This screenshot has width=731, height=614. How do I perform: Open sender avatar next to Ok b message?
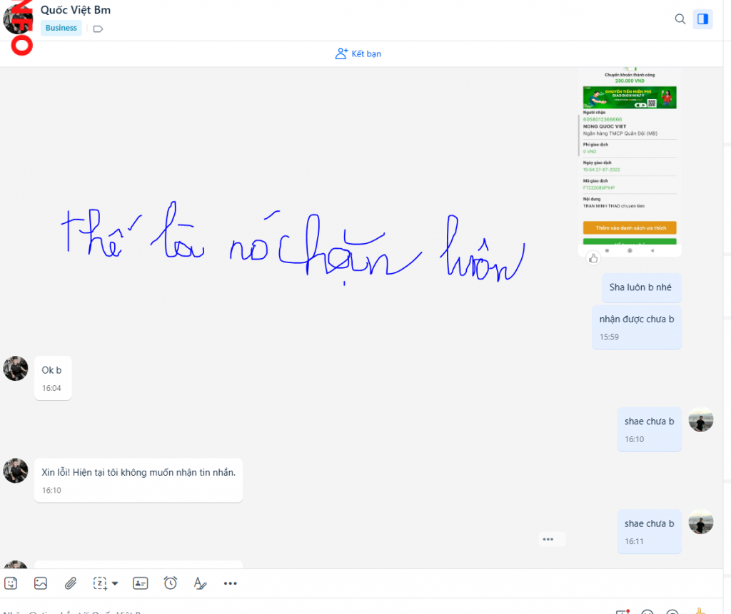click(x=16, y=369)
